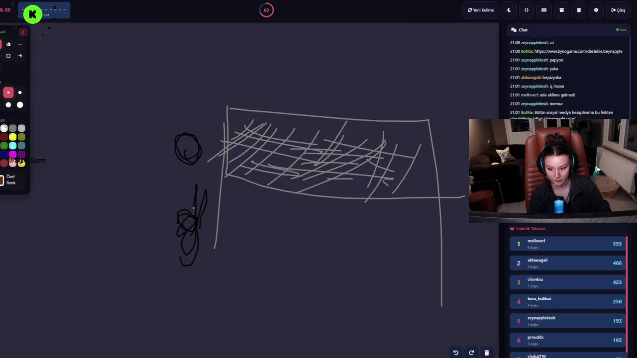Pick the magenta color swatch
Screen dimensions: 637x358
click(12, 154)
